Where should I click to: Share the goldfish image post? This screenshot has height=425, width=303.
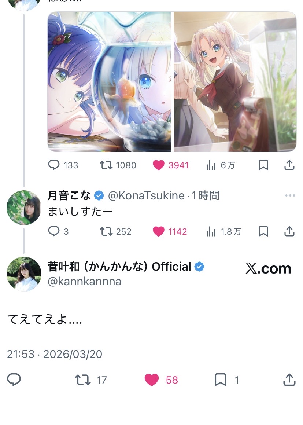point(289,165)
